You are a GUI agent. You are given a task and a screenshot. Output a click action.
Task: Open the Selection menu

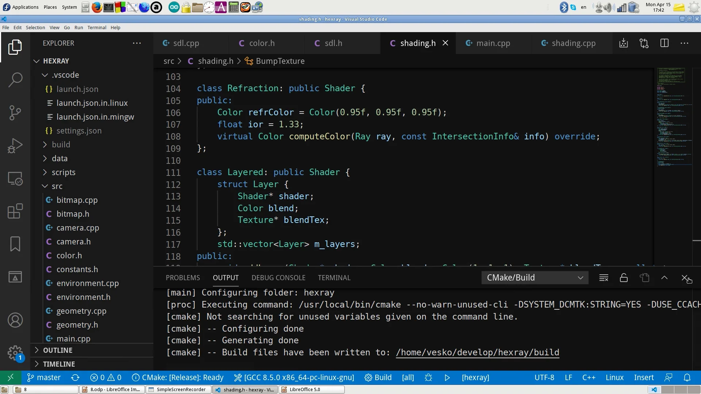[35, 28]
